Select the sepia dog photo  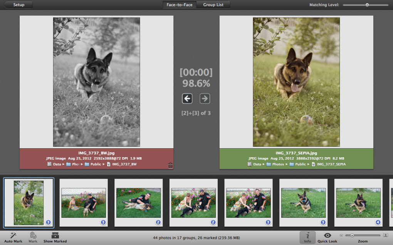coord(296,82)
